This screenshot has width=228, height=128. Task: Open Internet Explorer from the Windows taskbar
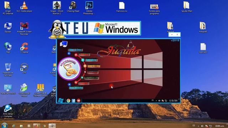click(x=14, y=126)
